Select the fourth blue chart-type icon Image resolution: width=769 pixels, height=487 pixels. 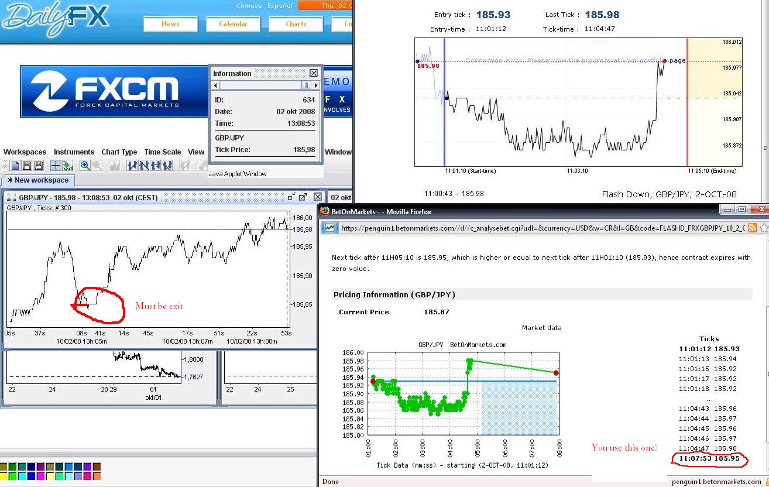(167, 166)
